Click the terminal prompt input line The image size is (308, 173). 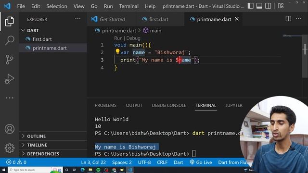(x=145, y=154)
